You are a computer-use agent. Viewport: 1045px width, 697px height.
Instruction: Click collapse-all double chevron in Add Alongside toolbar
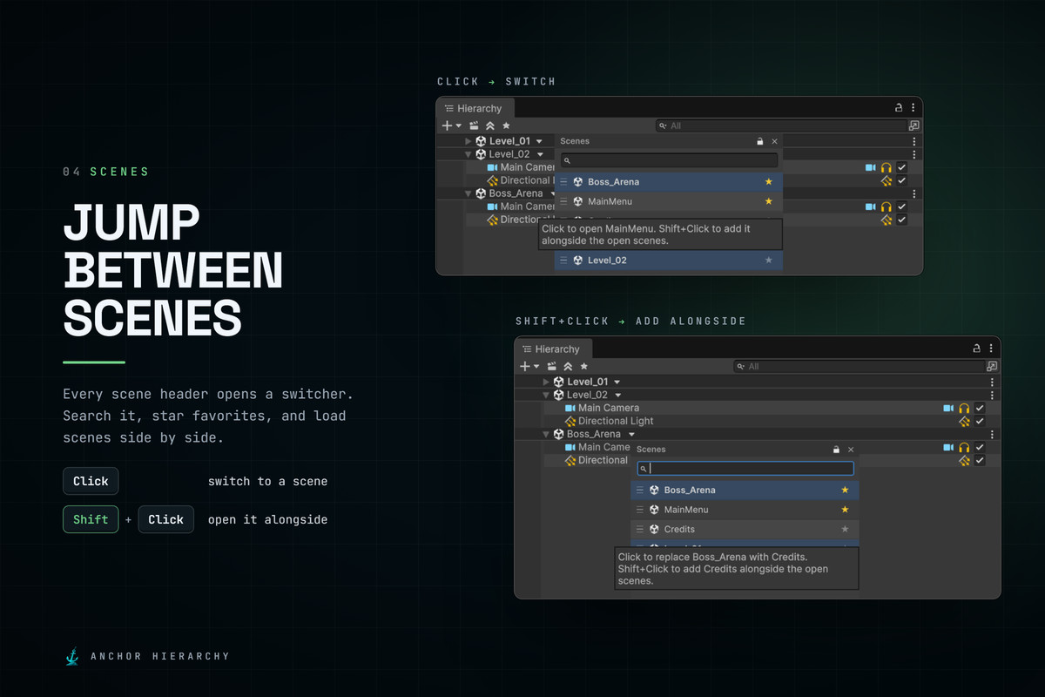pos(569,367)
